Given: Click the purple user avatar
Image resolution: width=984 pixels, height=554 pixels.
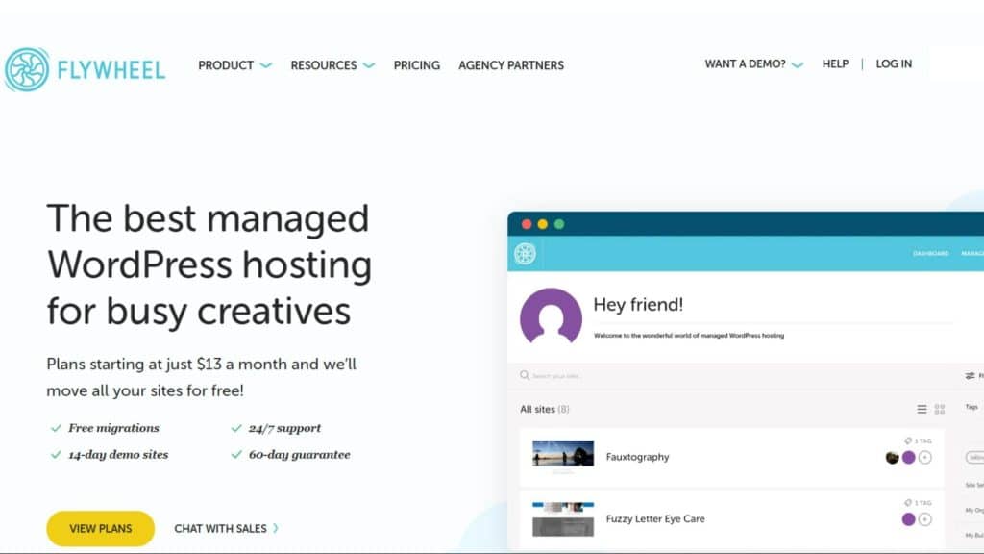Looking at the screenshot, I should tap(551, 317).
